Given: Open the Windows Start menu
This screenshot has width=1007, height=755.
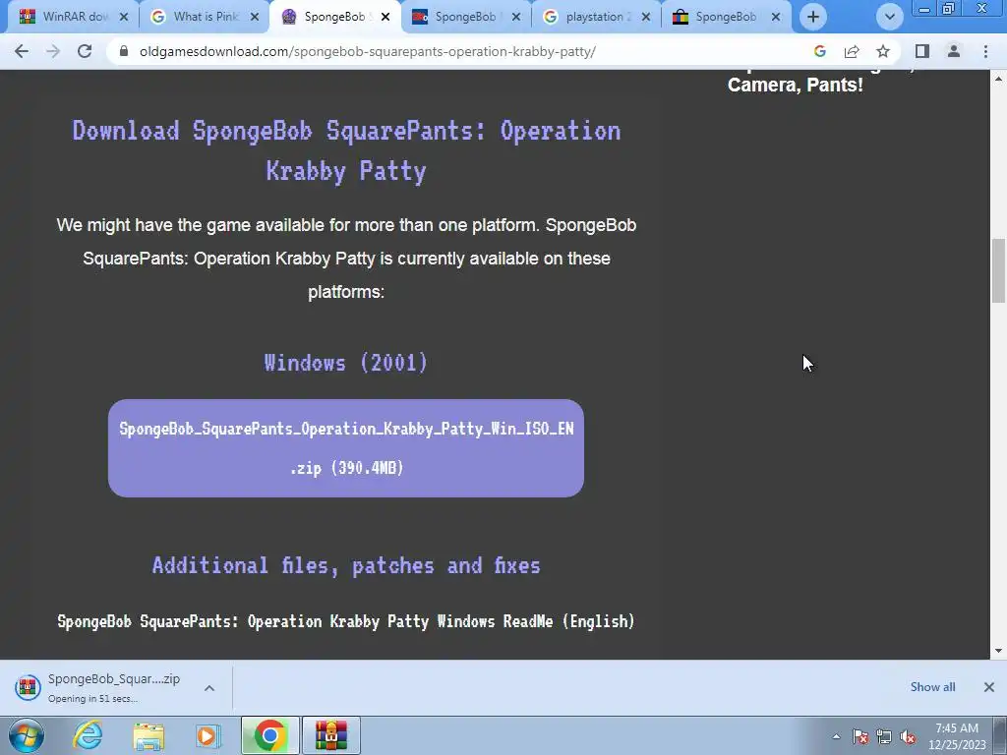Looking at the screenshot, I should (27, 735).
